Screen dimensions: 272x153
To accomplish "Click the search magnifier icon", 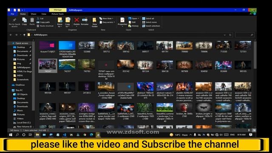I will pos(252,35).
